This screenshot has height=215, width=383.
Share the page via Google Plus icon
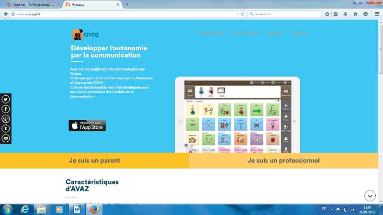coord(6,119)
